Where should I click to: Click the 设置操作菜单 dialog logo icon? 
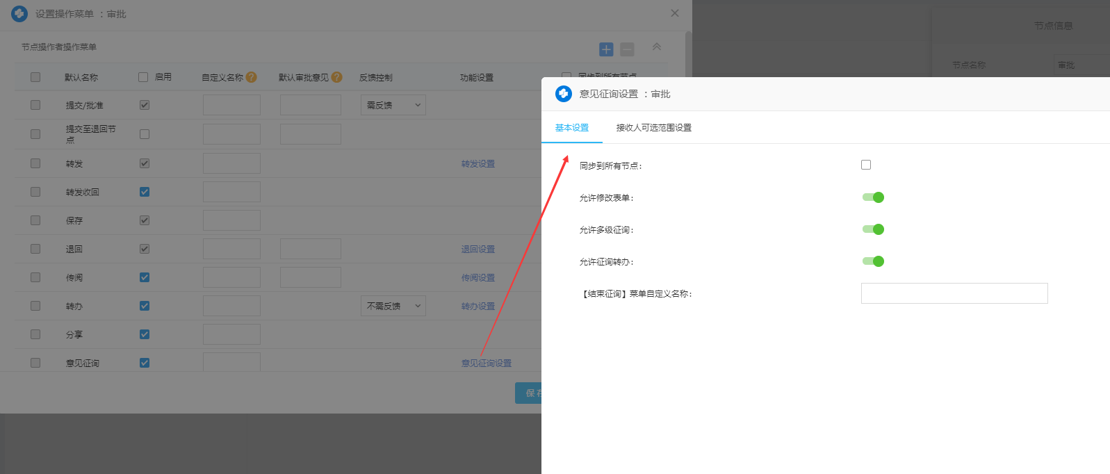(x=19, y=14)
